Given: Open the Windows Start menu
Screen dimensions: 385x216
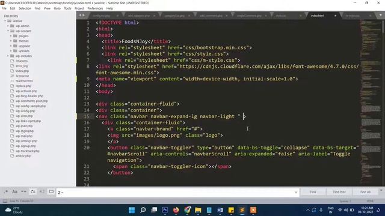Looking at the screenshot, I should coord(132,210).
